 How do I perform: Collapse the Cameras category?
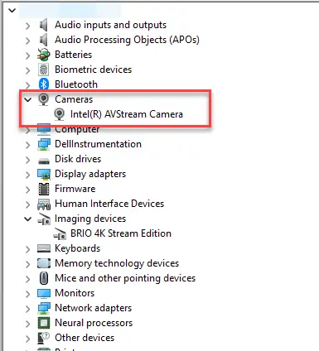click(28, 99)
